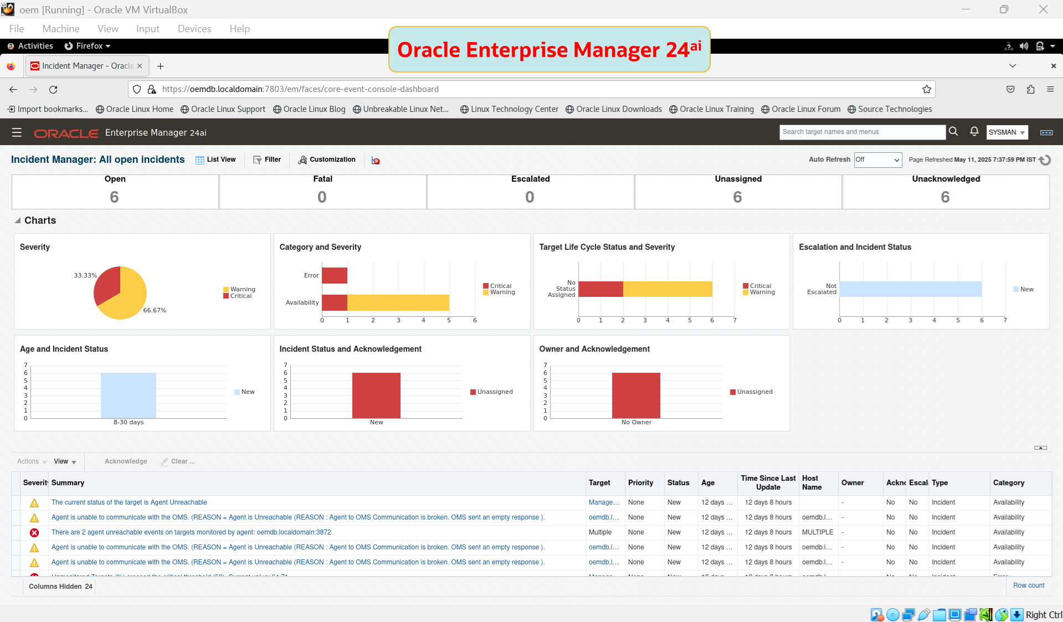Click the warning icon on Agent Unreachable status row

click(x=34, y=503)
